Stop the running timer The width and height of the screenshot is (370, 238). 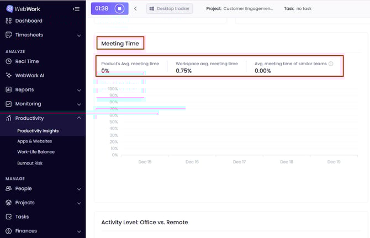[x=119, y=9]
